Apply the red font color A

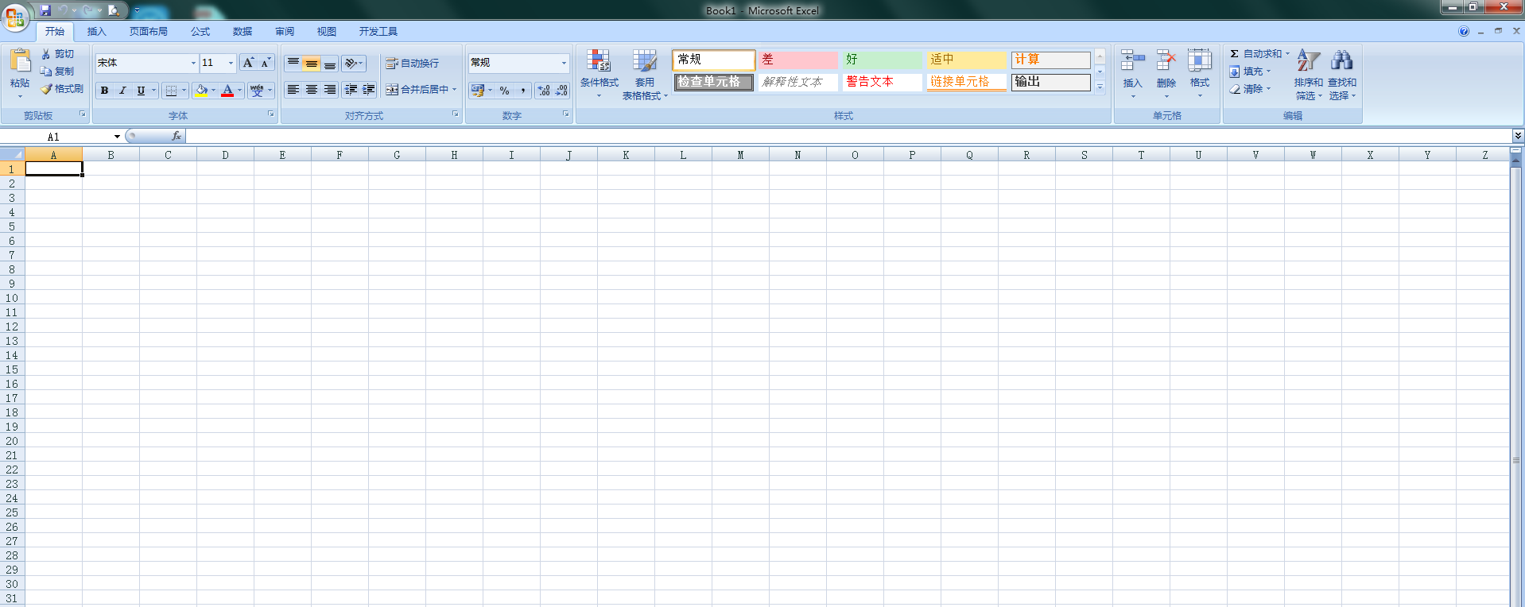pyautogui.click(x=227, y=91)
